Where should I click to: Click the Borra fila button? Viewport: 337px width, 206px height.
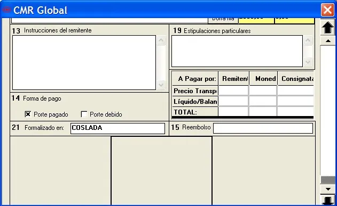(223, 20)
